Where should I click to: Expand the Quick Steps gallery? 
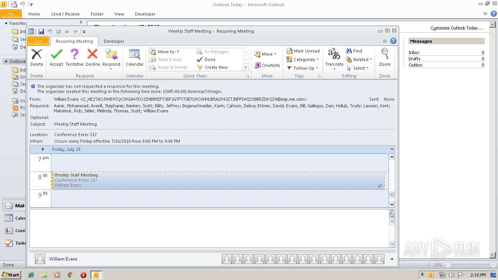[x=245, y=67]
